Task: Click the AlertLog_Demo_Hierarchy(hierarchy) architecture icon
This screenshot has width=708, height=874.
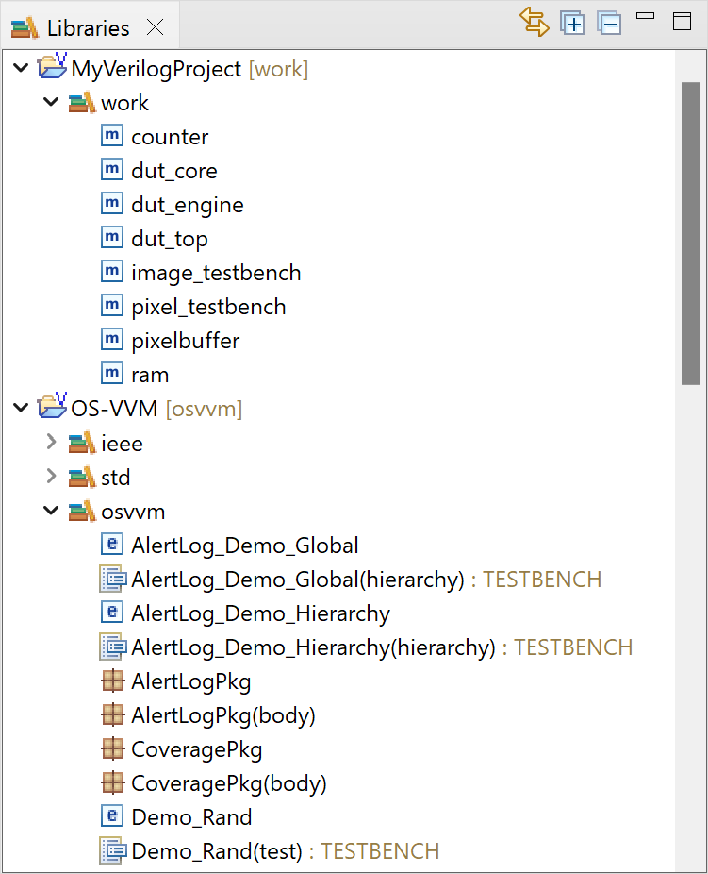Action: [113, 647]
